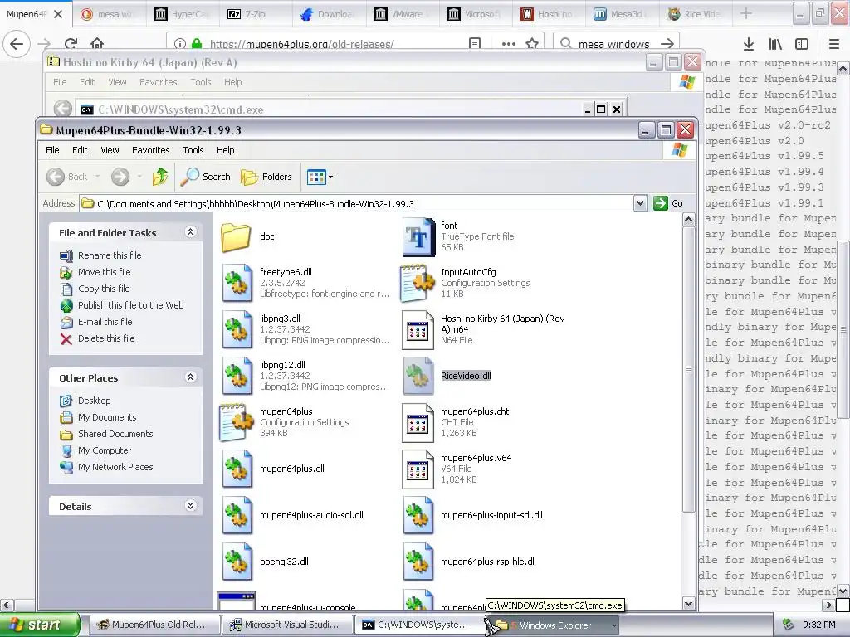The width and height of the screenshot is (850, 637).
Task: Open My Computer from Other Places
Action: [x=105, y=450]
